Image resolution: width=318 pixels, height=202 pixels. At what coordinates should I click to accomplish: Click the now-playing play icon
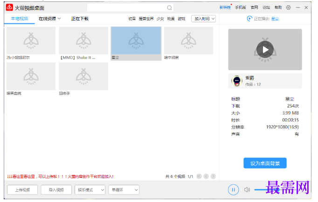point(249,19)
